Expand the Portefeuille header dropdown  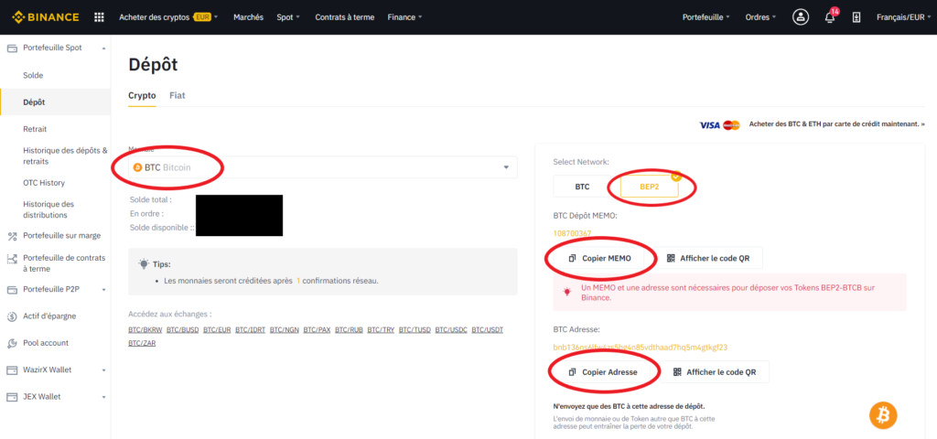point(706,17)
